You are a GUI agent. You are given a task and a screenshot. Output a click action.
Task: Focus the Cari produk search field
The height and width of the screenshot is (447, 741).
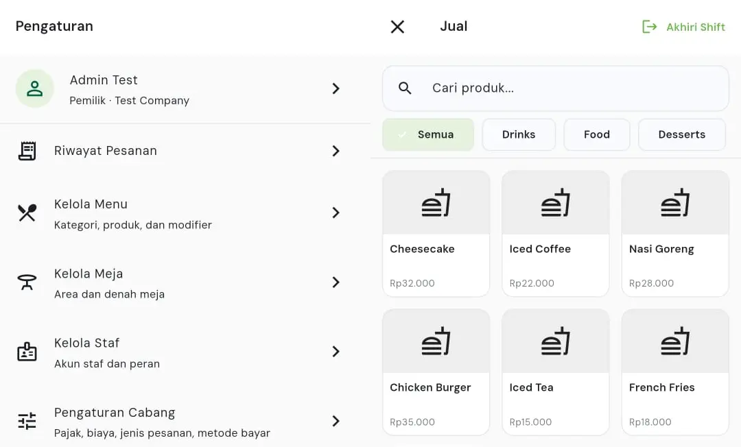click(556, 88)
